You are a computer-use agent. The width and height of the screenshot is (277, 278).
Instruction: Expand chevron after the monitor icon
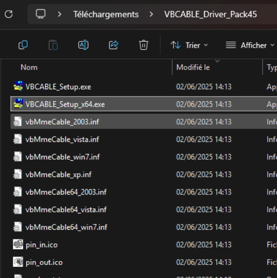click(x=59, y=14)
